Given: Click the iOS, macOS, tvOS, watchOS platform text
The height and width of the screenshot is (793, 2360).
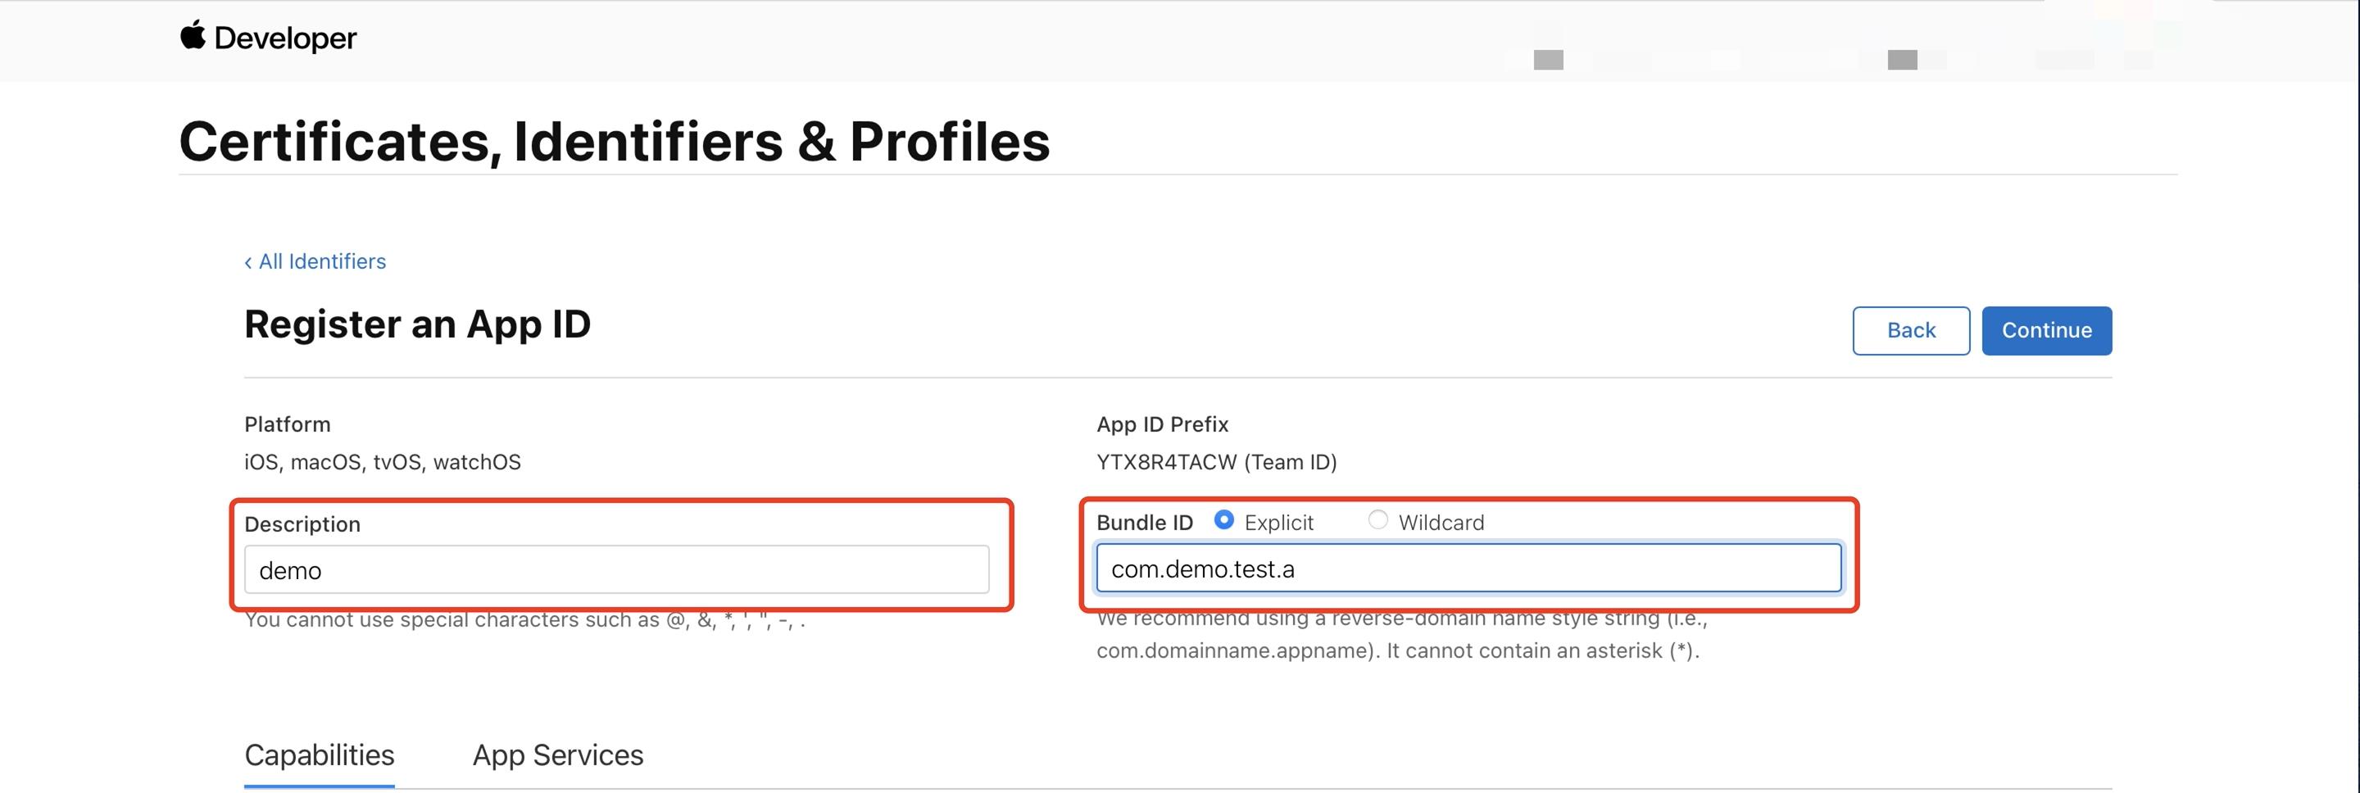Looking at the screenshot, I should (x=382, y=462).
